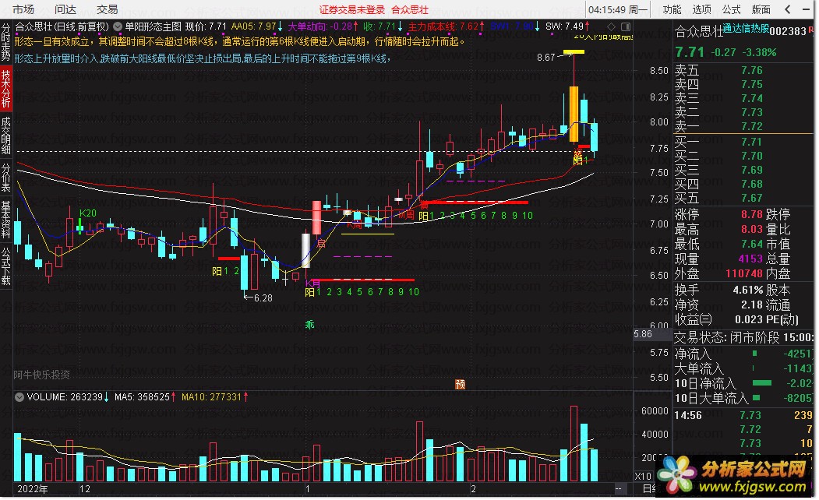819x500 pixels.
Task: Open the 通达信热股 link
Action: tap(746, 29)
